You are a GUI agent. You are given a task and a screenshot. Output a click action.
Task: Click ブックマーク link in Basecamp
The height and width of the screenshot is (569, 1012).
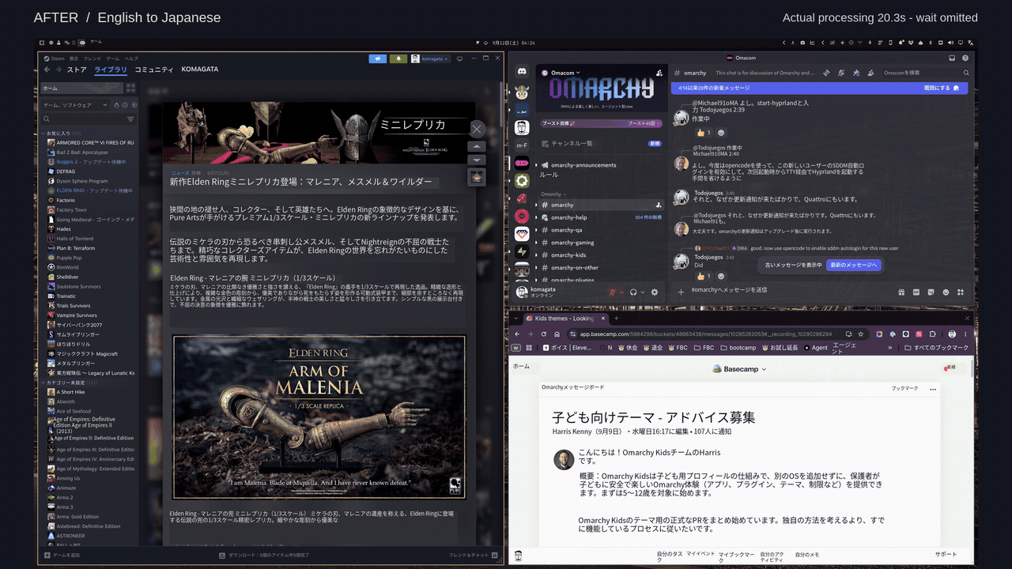point(904,389)
